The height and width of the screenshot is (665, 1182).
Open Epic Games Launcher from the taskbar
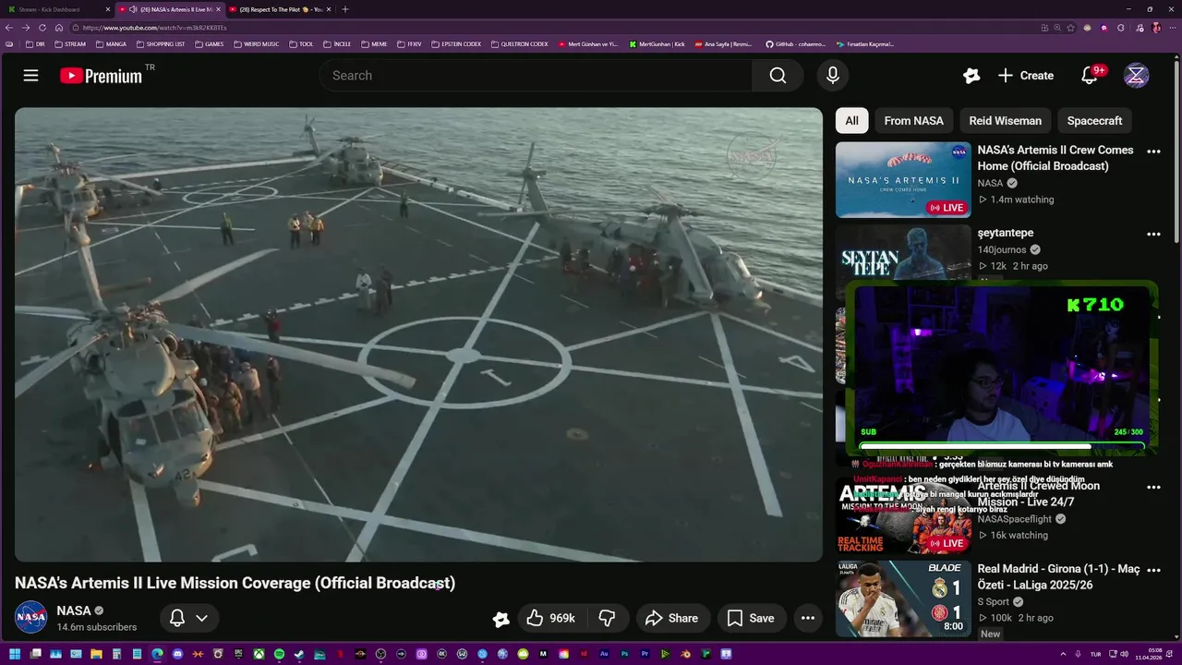click(238, 654)
